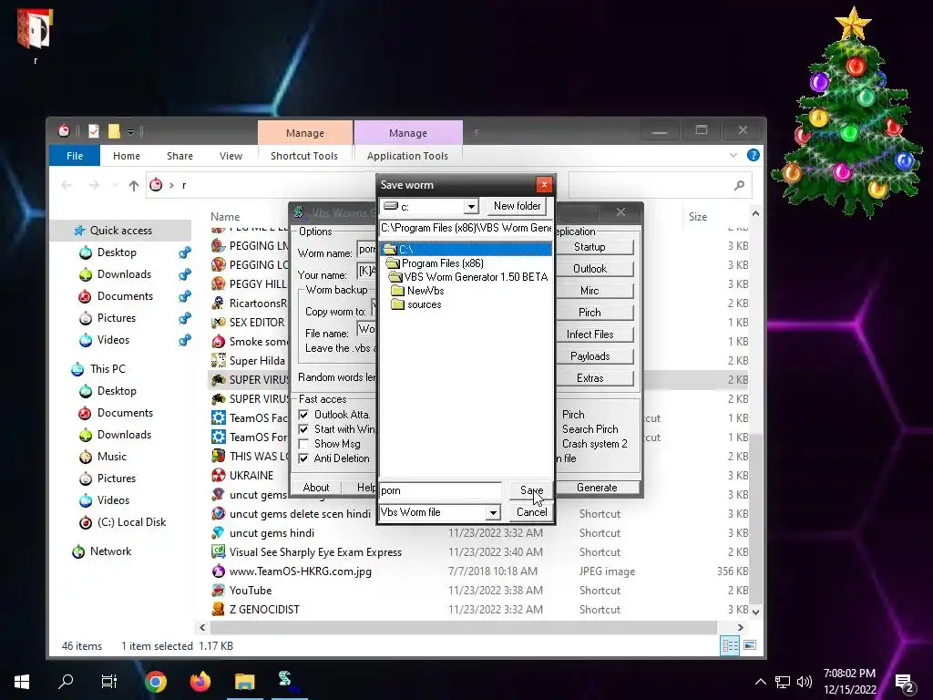Select the YouTube shortcut icon
Screen dimensions: 933x700
[219, 591]
